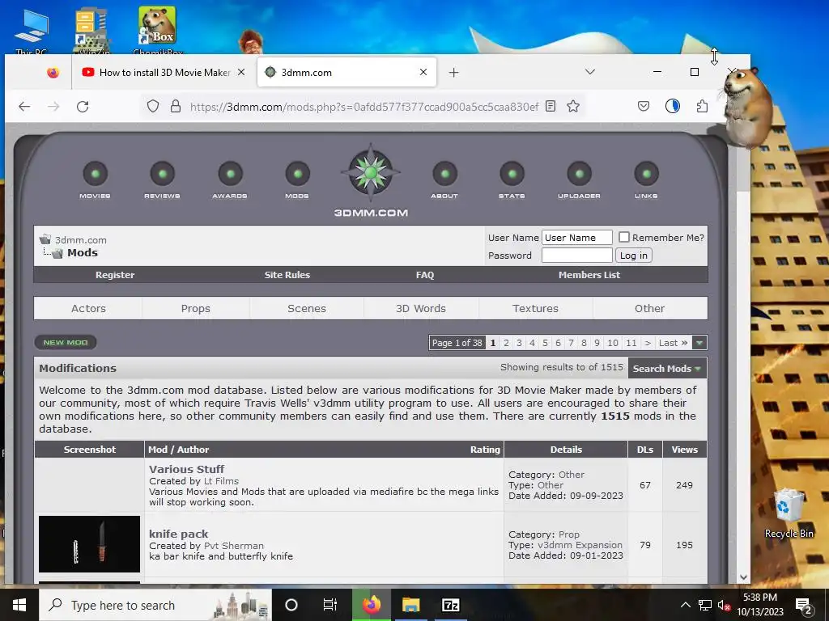Select the 3D Words category tab

421,308
